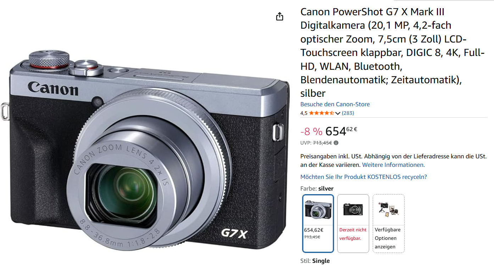
Task: Open the 283 customer reviews link
Action: click(348, 113)
